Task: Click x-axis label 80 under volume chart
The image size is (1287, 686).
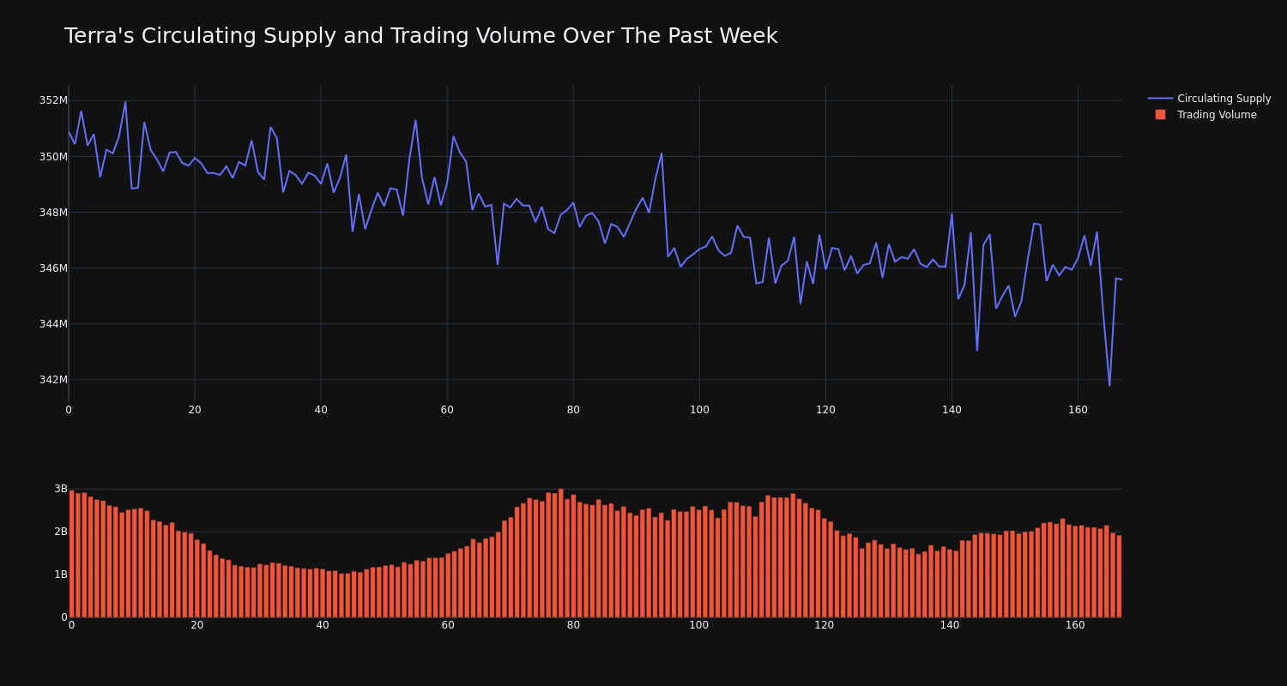Action: (573, 625)
